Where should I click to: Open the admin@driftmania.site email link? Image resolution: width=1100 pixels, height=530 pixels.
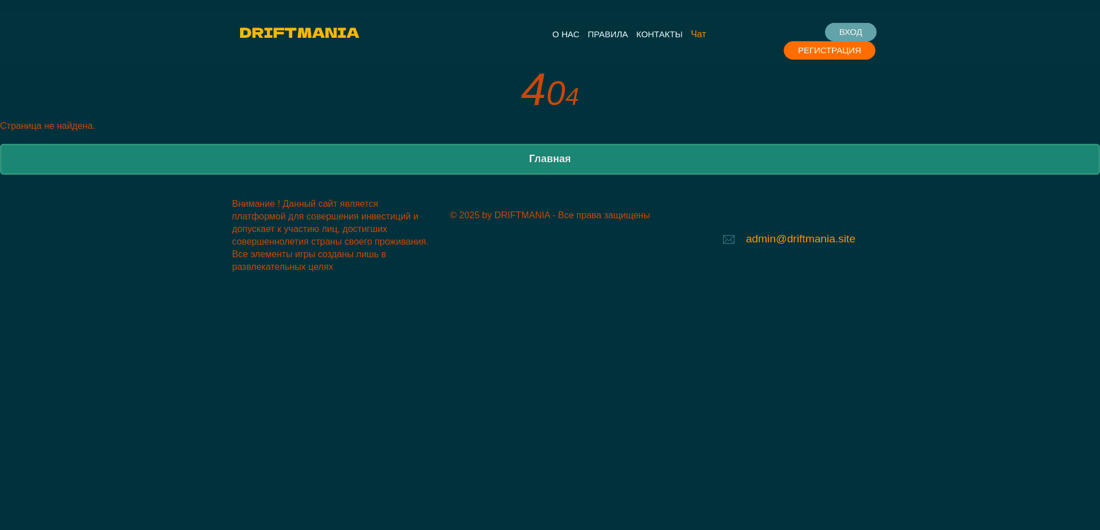point(800,239)
